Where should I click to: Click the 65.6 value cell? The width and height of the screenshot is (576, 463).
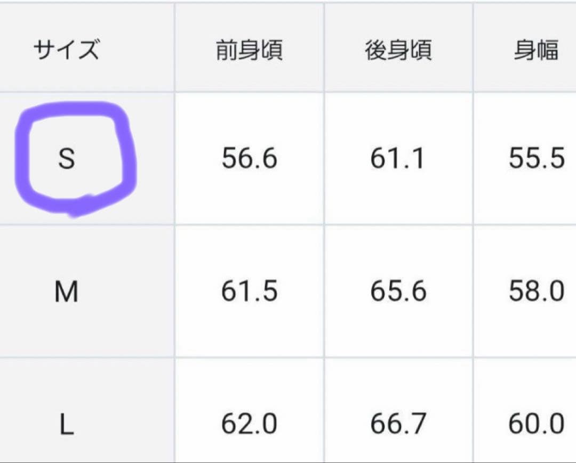398,292
